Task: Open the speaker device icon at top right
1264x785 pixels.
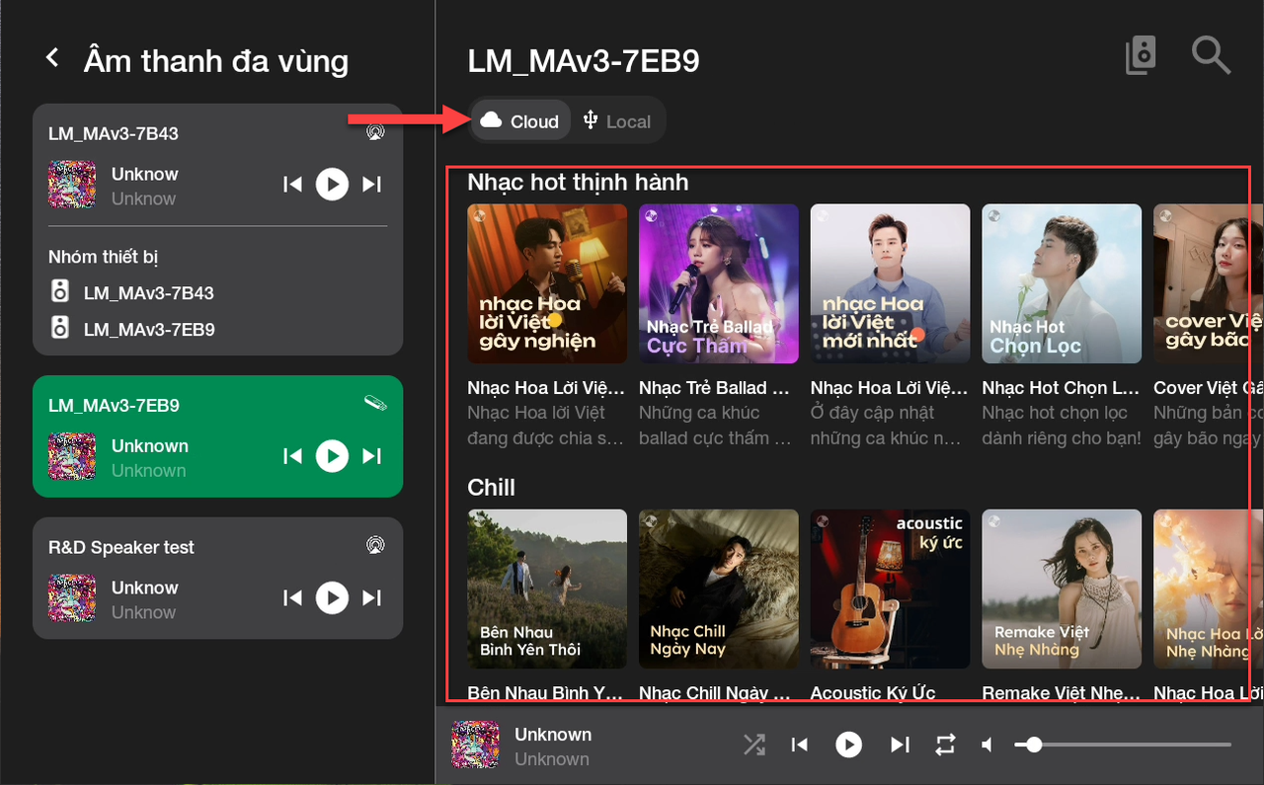Action: click(1141, 56)
